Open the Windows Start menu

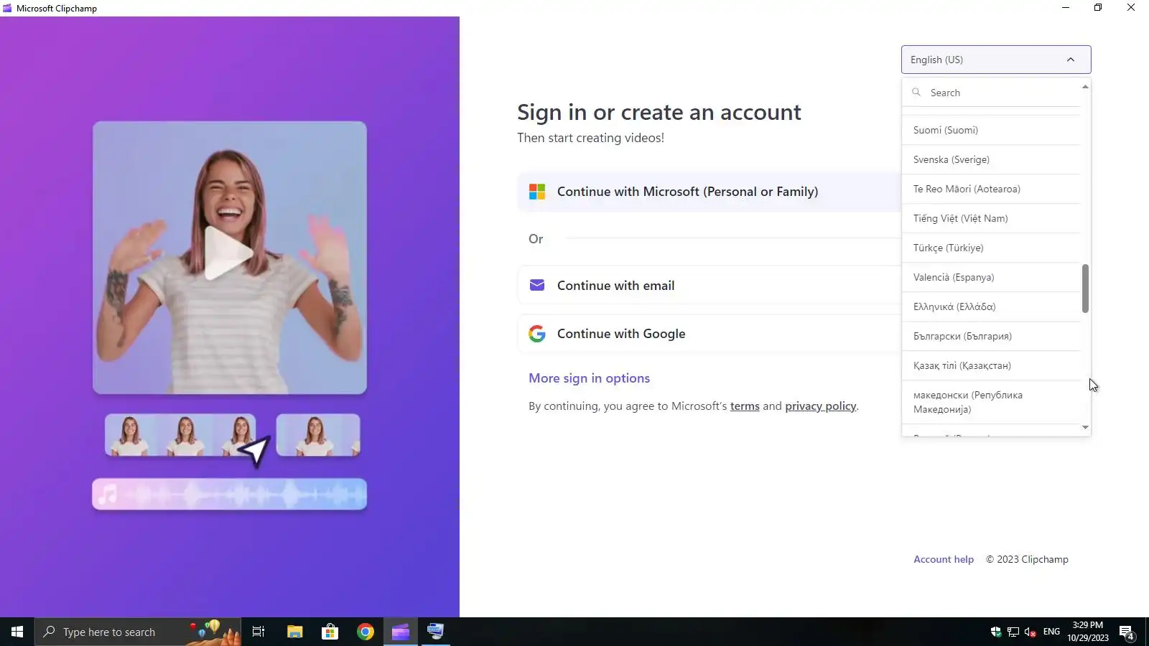(x=17, y=632)
